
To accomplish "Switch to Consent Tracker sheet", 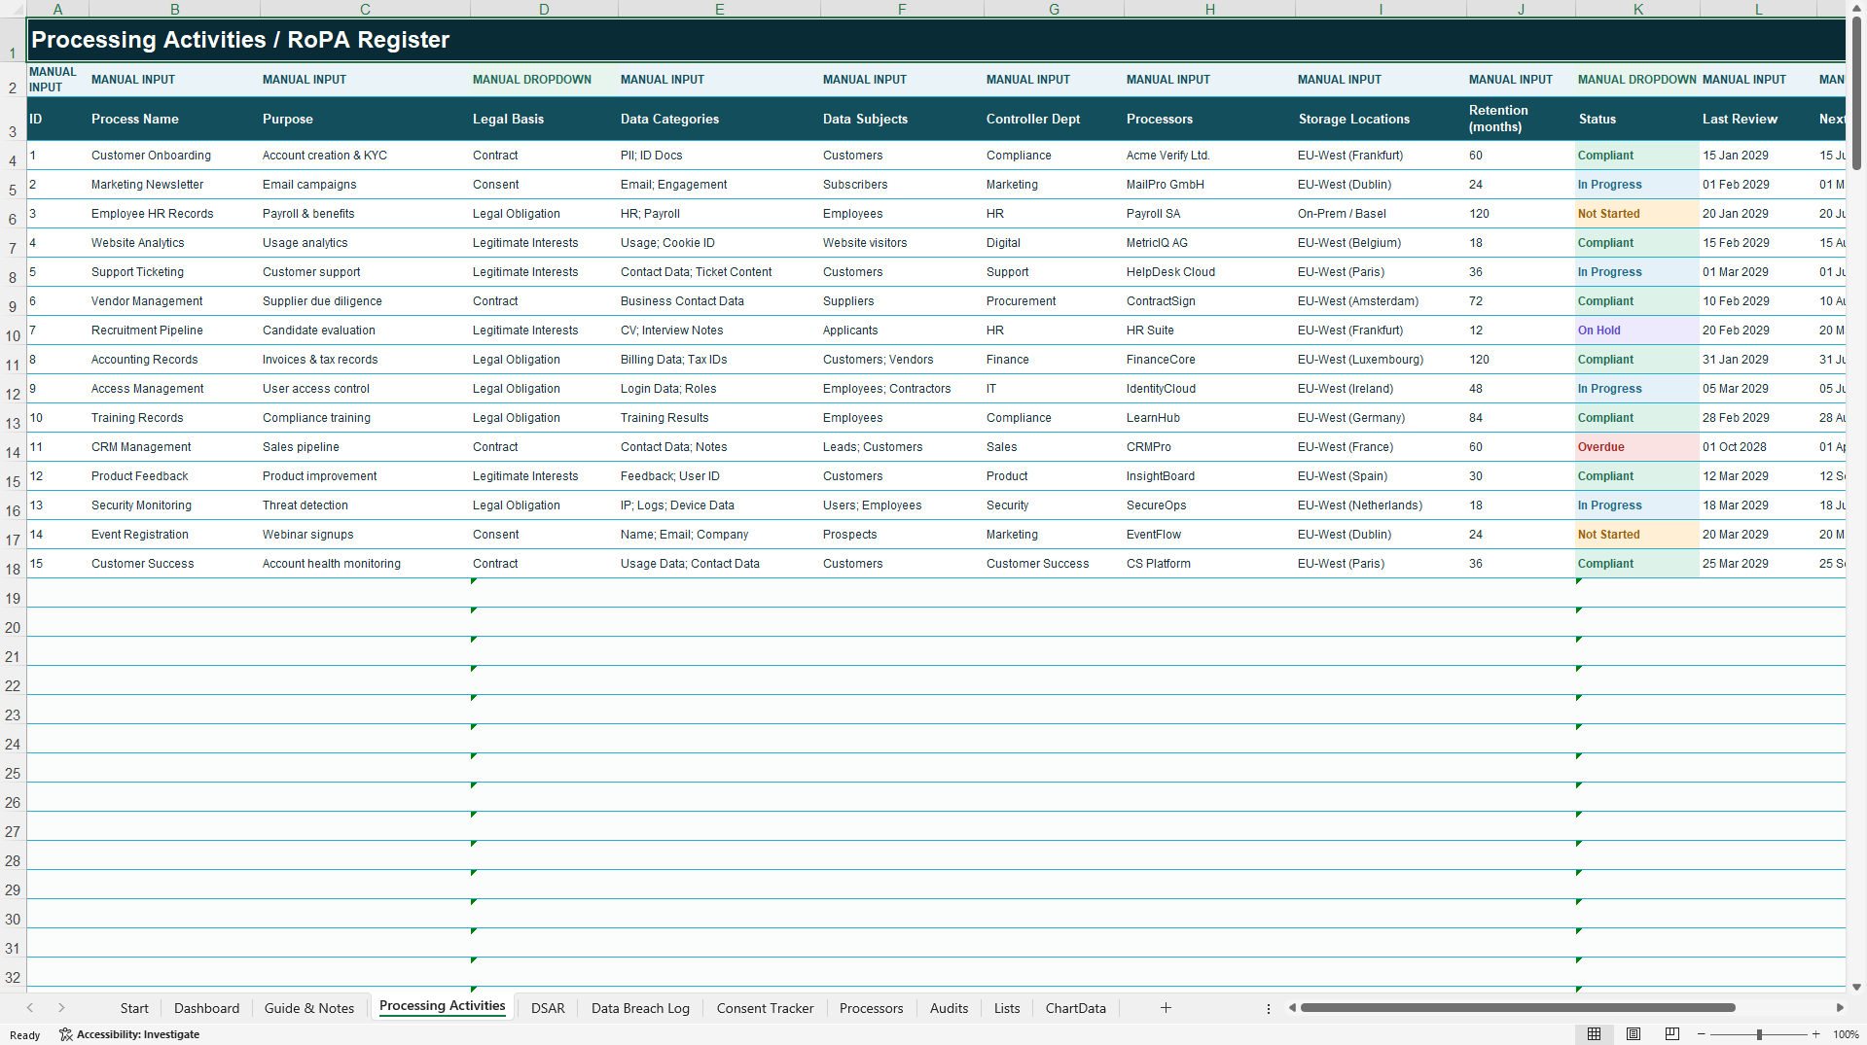I will pyautogui.click(x=765, y=1008).
